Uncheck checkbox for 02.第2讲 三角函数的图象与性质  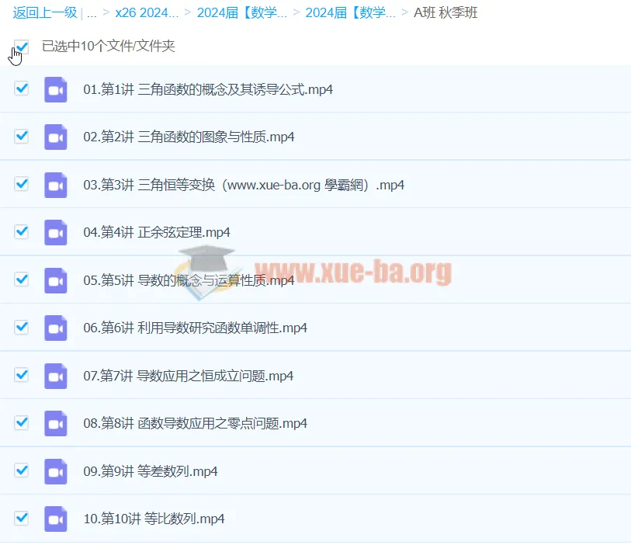(21, 136)
